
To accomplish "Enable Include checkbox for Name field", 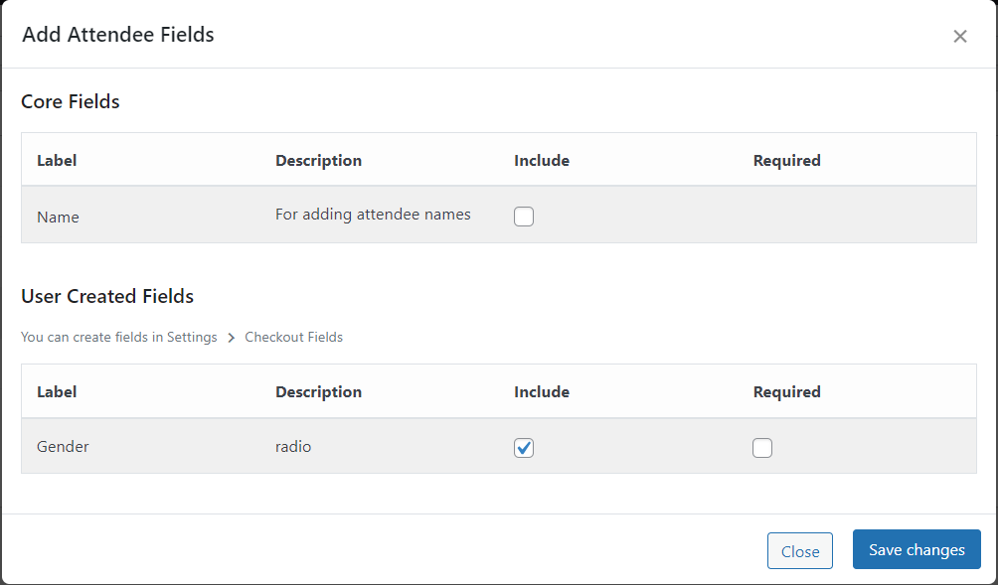I will (x=524, y=217).
